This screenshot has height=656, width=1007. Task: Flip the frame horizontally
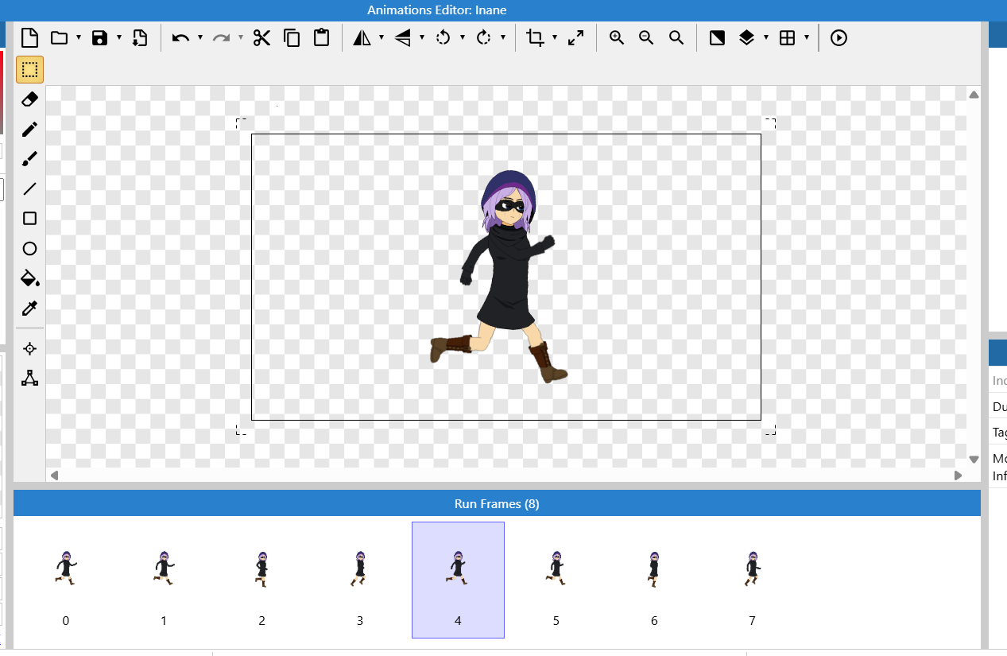(x=362, y=37)
